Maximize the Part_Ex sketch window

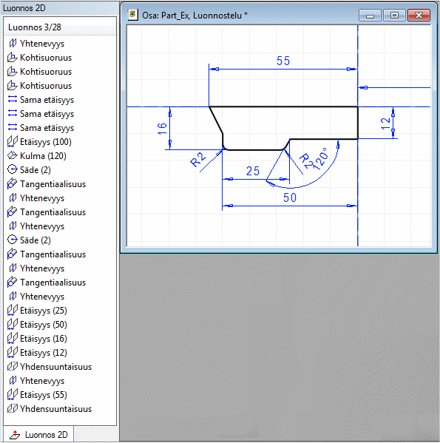(394, 15)
